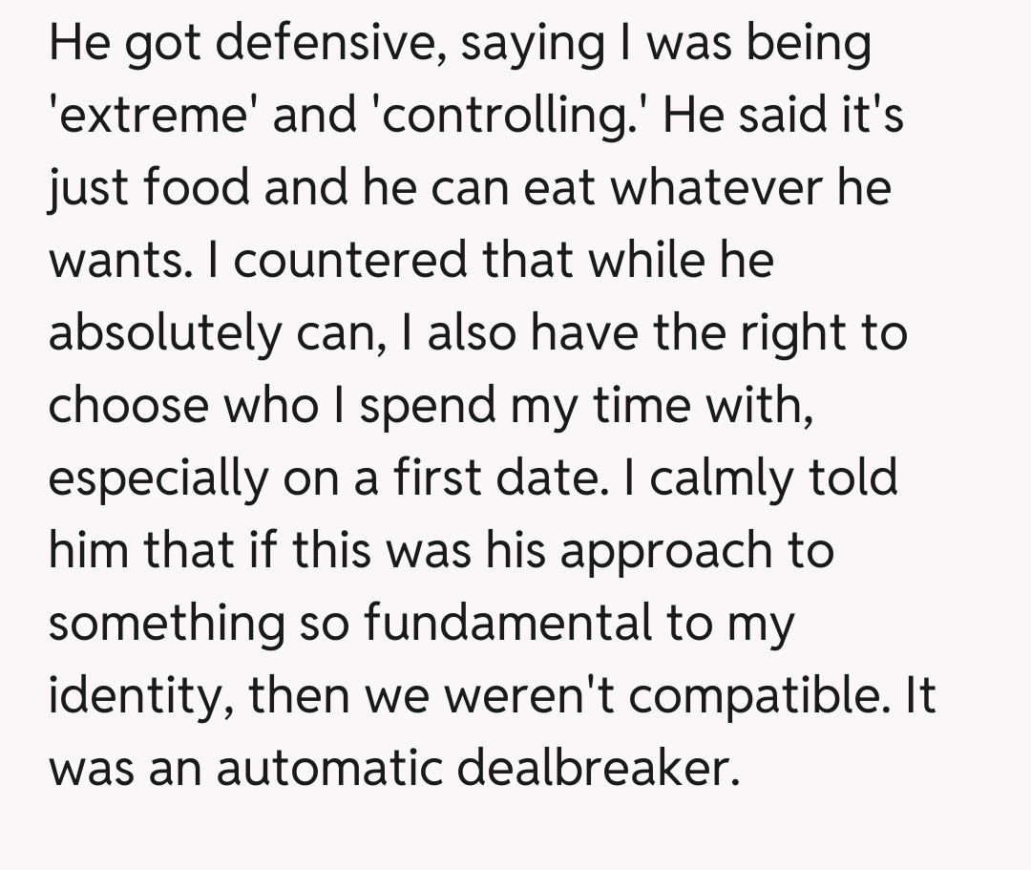Image resolution: width=1031 pixels, height=870 pixels.
Task: Click the word 'spend'
Action: click(425, 406)
